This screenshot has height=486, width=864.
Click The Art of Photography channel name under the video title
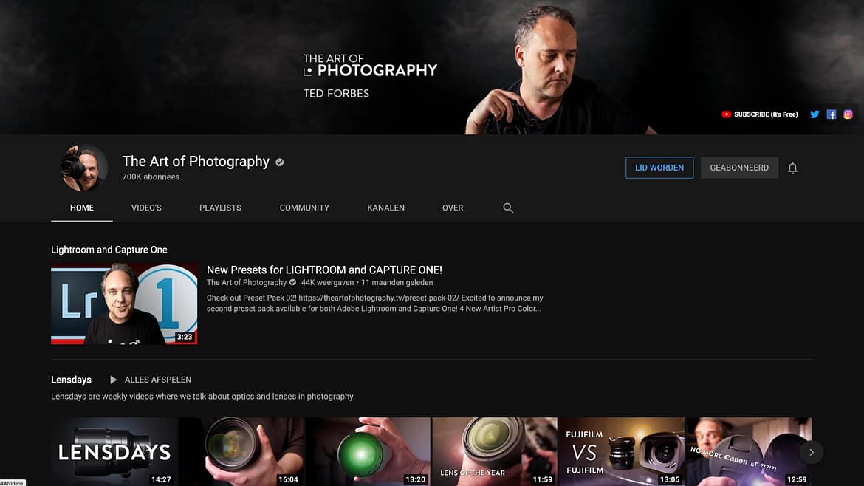[x=247, y=282]
